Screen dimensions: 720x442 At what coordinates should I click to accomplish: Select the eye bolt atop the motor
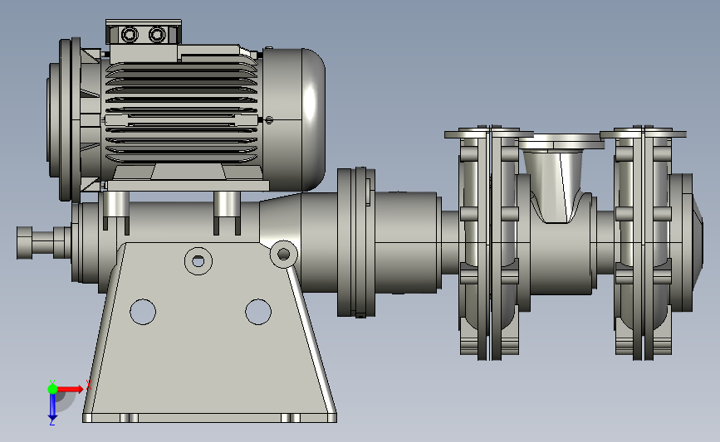(x=268, y=48)
